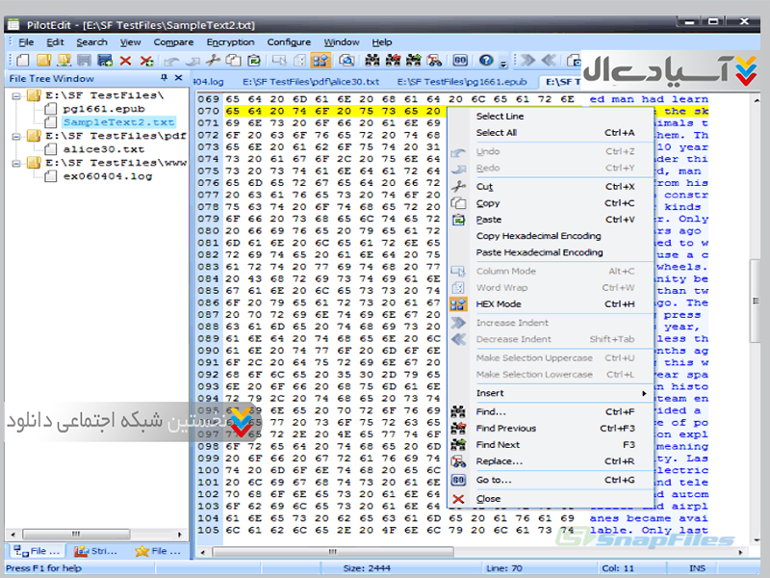Click the Paste icon in the context menu

tap(459, 220)
